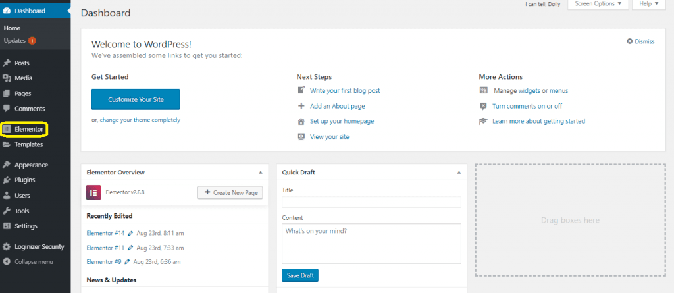Open the Elementor #11 recently edited link

coord(105,248)
